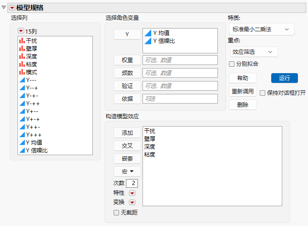Screen dimensions: 308x226
Task: Click the continuous icon beside Y 信噪比 in column list
Action: pos(22,150)
